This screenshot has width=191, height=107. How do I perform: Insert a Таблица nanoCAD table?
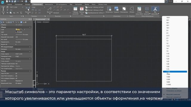[76, 11]
